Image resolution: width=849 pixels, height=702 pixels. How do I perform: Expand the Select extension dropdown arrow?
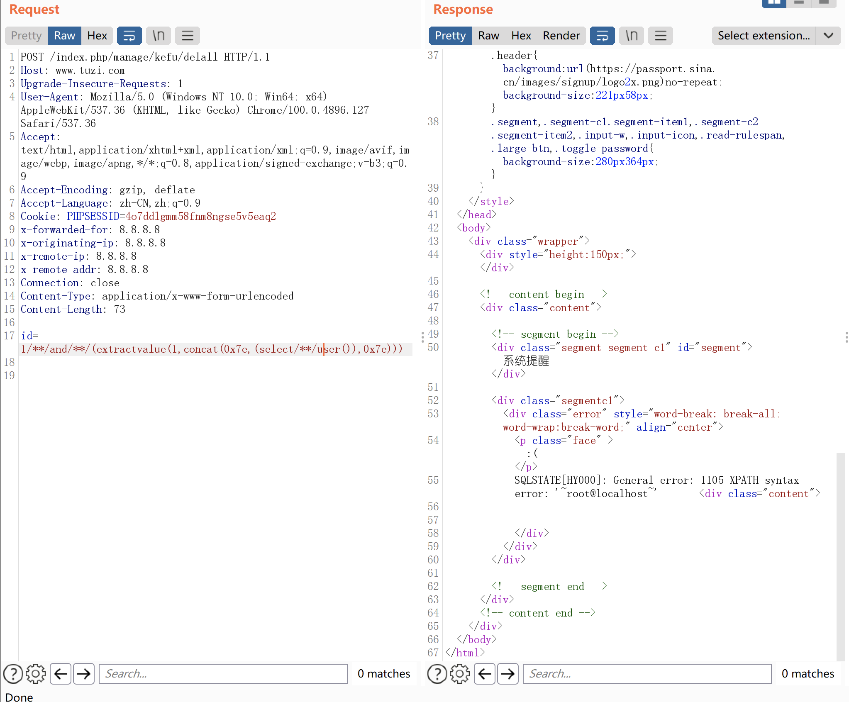click(828, 36)
